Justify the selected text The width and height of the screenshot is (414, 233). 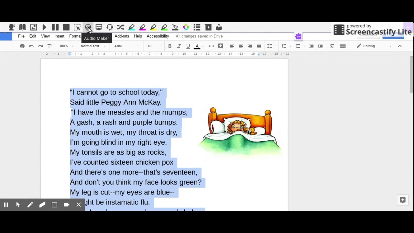click(259, 46)
